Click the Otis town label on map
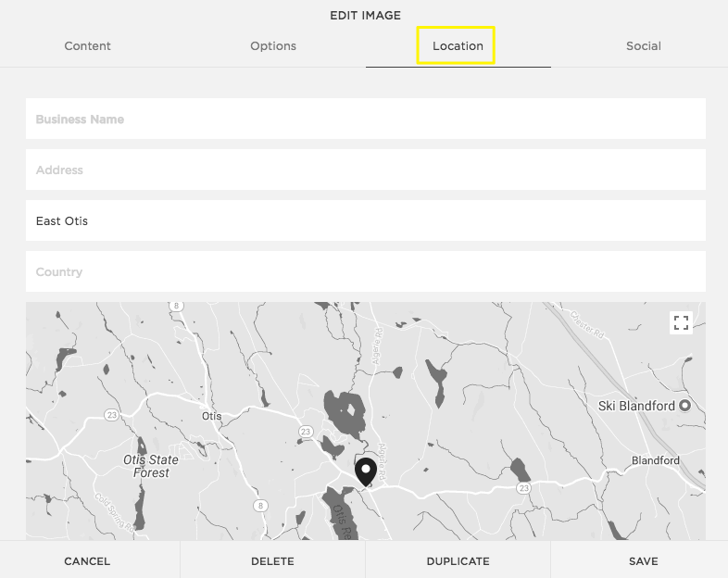 pos(212,416)
